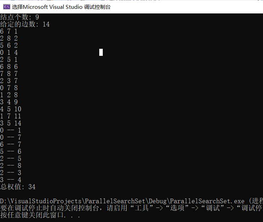Click the total weight line showing 34

[x=18, y=187]
